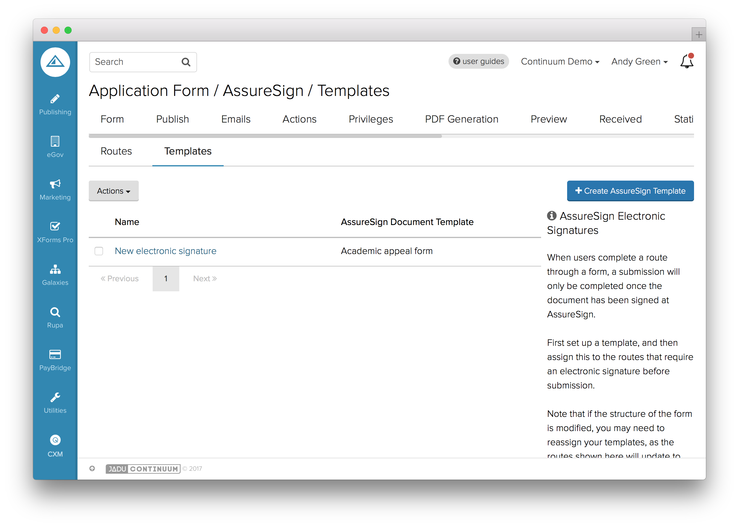The height and width of the screenshot is (527, 739).
Task: Open the XForms Pro checkmark icon
Action: click(55, 226)
